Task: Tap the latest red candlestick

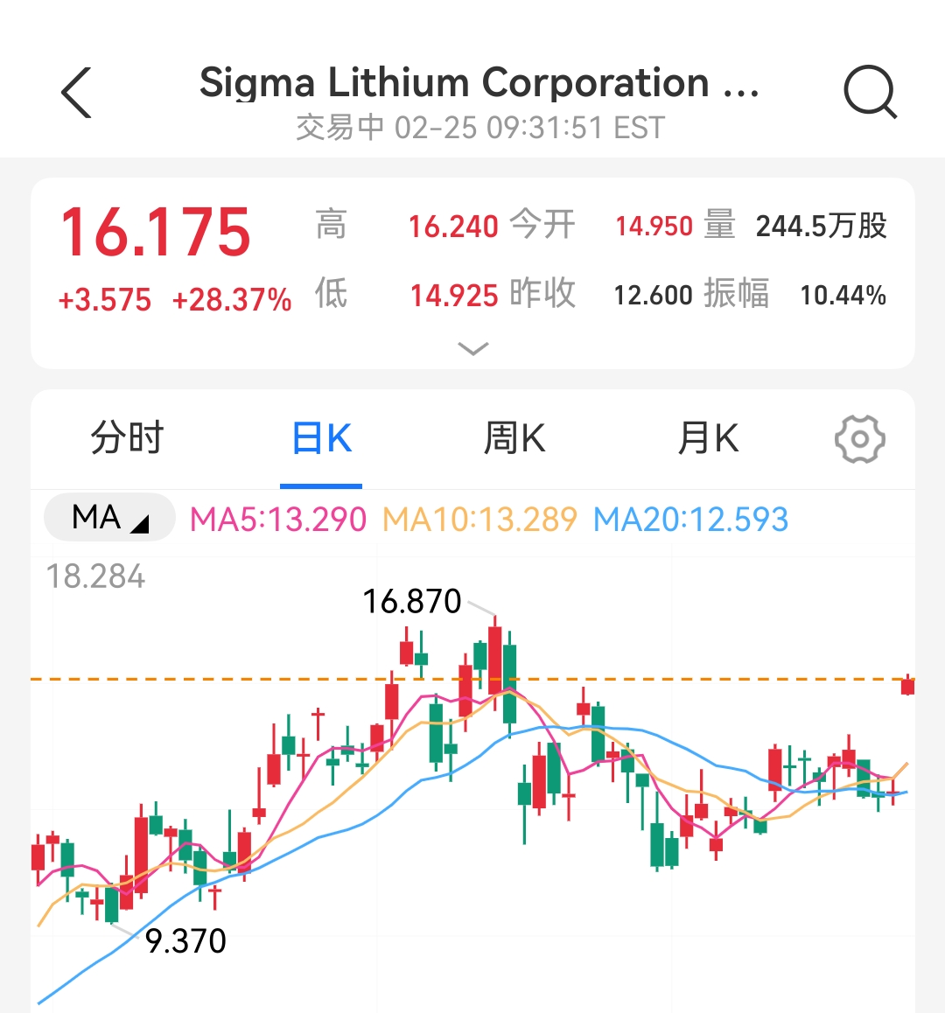Action: [x=908, y=686]
